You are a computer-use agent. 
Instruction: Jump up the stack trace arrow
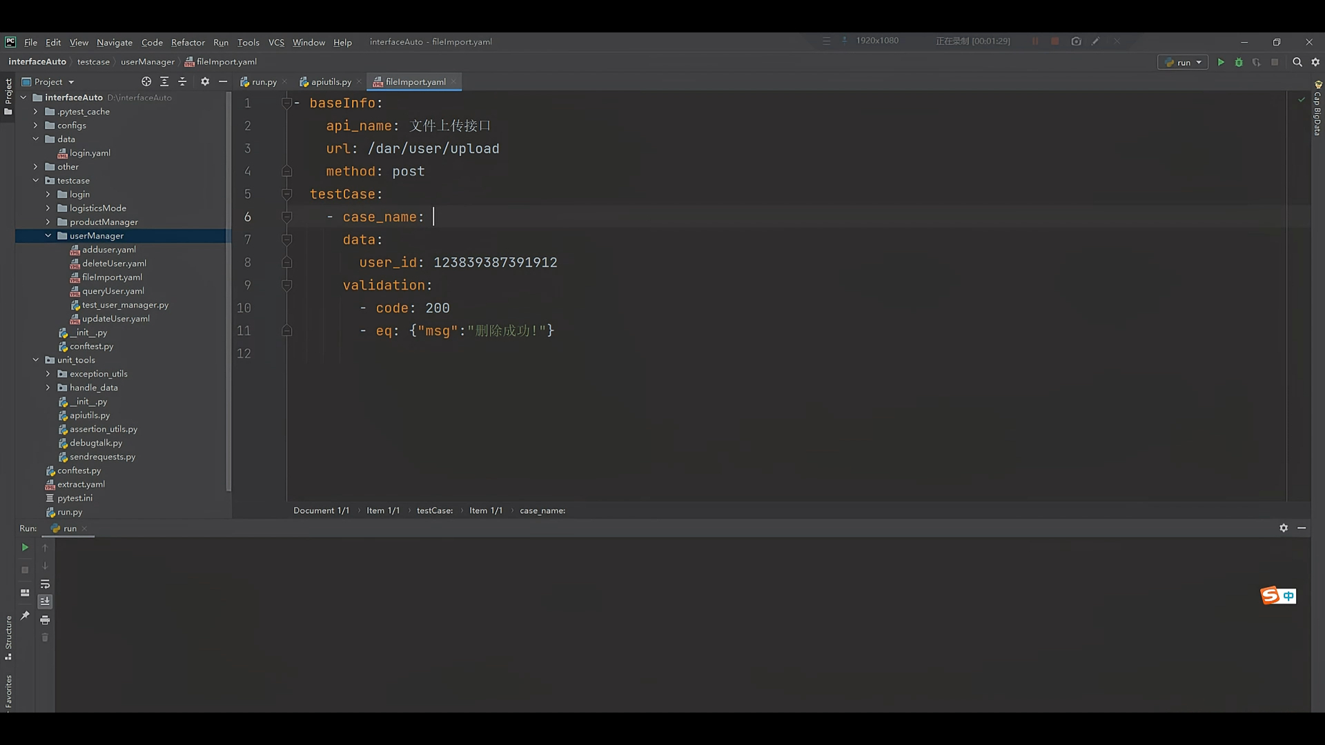pos(45,548)
